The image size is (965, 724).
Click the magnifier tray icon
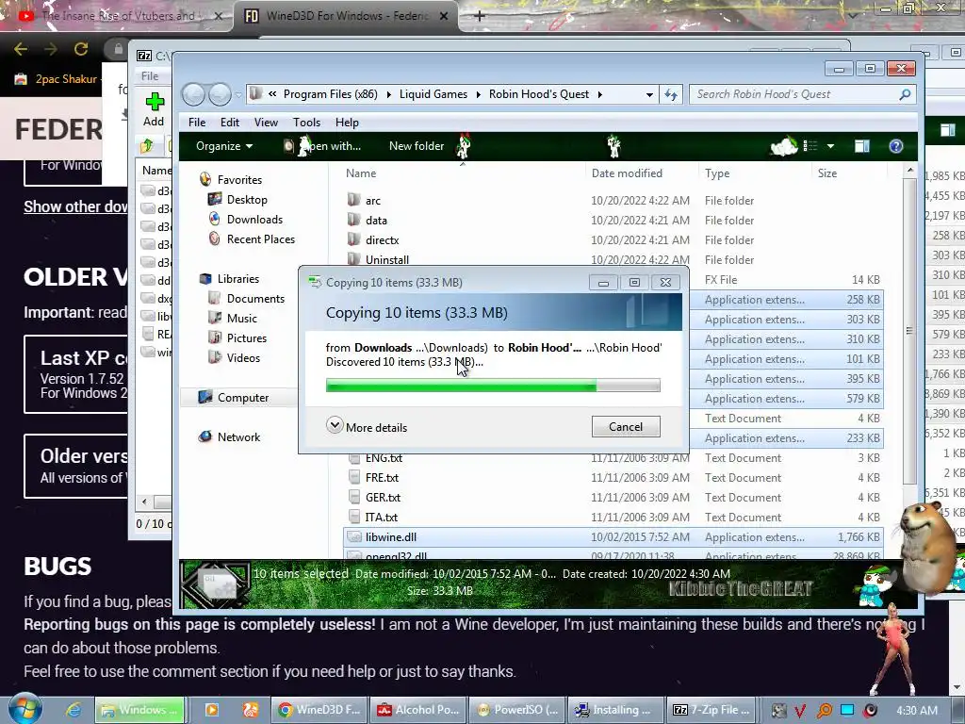click(x=824, y=711)
